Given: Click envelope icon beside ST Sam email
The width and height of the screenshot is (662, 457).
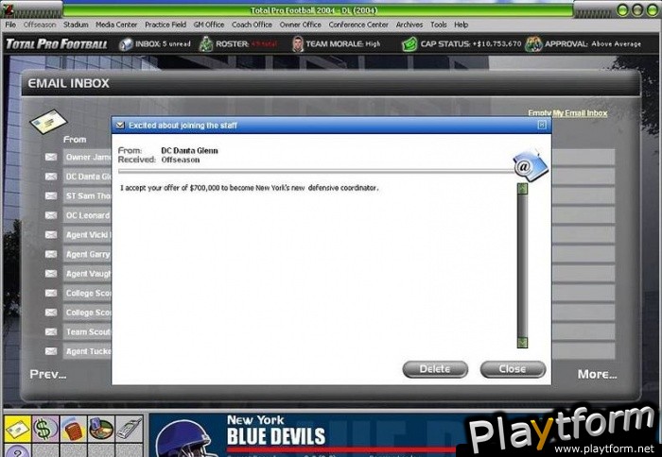Looking at the screenshot, I should (x=51, y=196).
